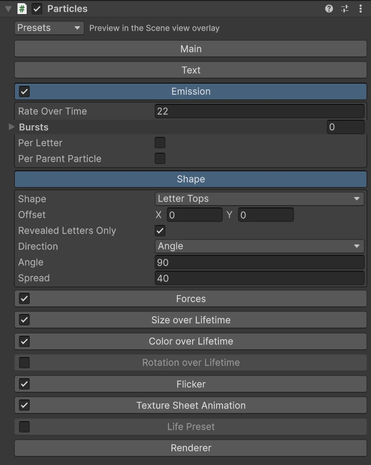Screen dimensions: 371x465
Task: Open the Shape dropdown showing Letter Tops
Action: [x=260, y=199]
